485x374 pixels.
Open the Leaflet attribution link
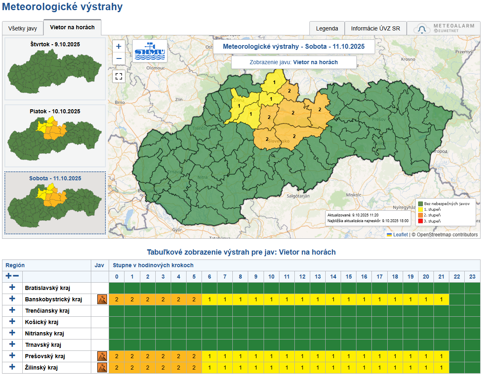click(x=400, y=235)
